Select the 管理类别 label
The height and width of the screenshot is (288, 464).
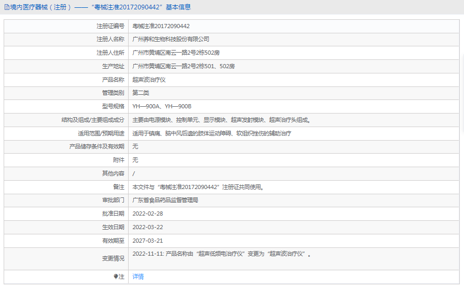pyautogui.click(x=114, y=93)
